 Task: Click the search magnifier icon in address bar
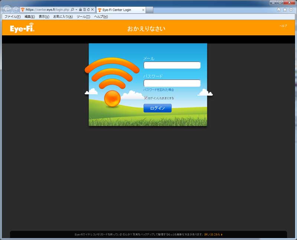point(72,10)
